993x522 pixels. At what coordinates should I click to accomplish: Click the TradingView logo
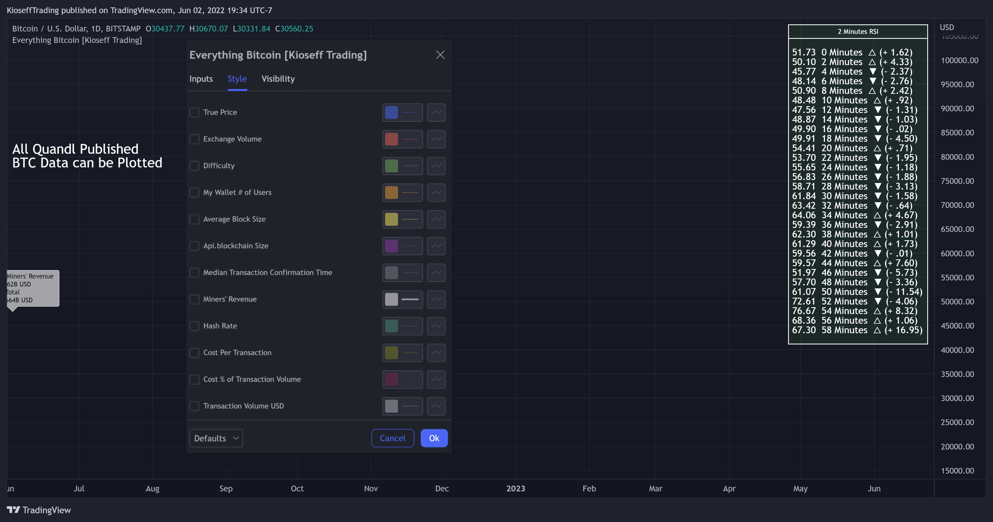pyautogui.click(x=39, y=510)
